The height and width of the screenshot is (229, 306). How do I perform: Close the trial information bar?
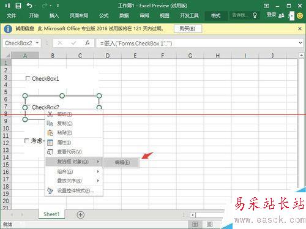[300, 29]
